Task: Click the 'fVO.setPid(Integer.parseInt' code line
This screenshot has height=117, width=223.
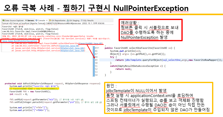Action: pyautogui.click(x=56, y=102)
